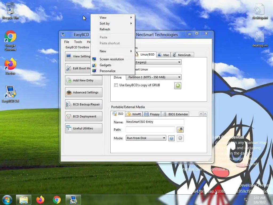This screenshot has width=273, height=205.
Task: Open the Recycle Bin desktop icon
Action: [10, 11]
